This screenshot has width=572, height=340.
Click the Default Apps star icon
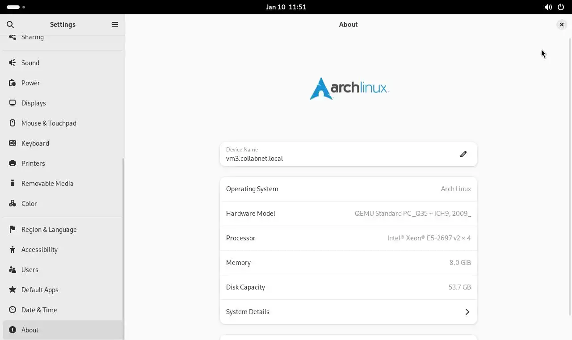coord(13,290)
